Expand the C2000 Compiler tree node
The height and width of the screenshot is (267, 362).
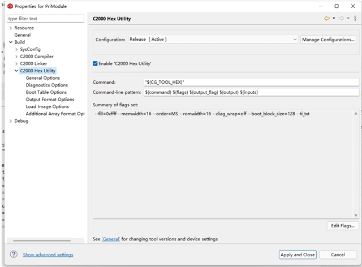16,57
